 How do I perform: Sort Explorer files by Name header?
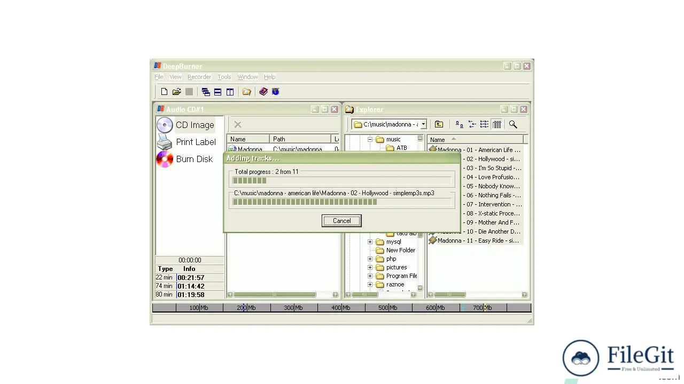(x=475, y=140)
